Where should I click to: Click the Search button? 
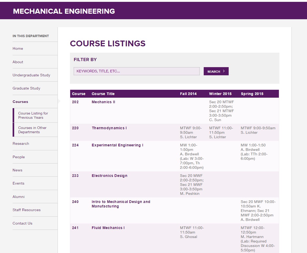(x=216, y=71)
